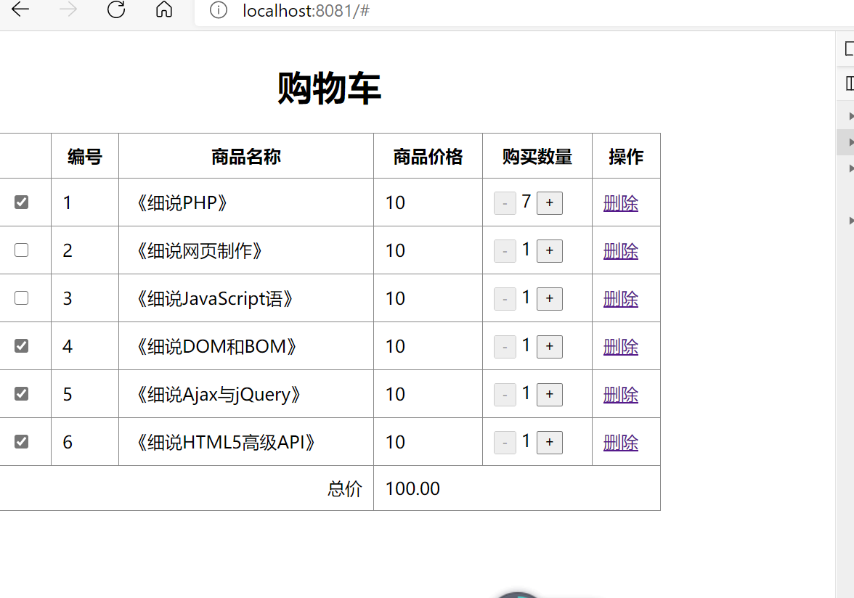The height and width of the screenshot is (598, 854).
Task: Click the bottom expander arrow on the right edge
Action: click(849, 220)
